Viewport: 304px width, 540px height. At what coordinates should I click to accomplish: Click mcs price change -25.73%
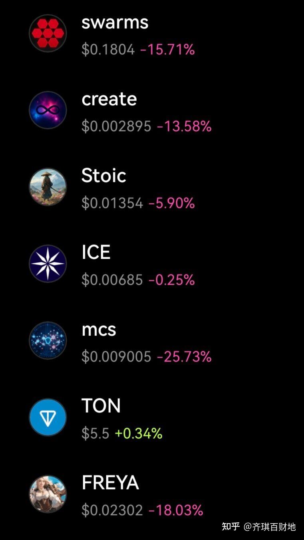[x=184, y=357]
